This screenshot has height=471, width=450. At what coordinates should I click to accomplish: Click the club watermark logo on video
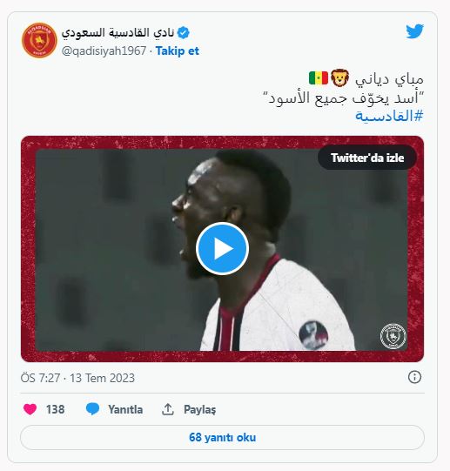pyautogui.click(x=393, y=336)
